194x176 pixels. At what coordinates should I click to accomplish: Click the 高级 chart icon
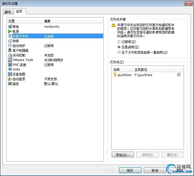10,84
